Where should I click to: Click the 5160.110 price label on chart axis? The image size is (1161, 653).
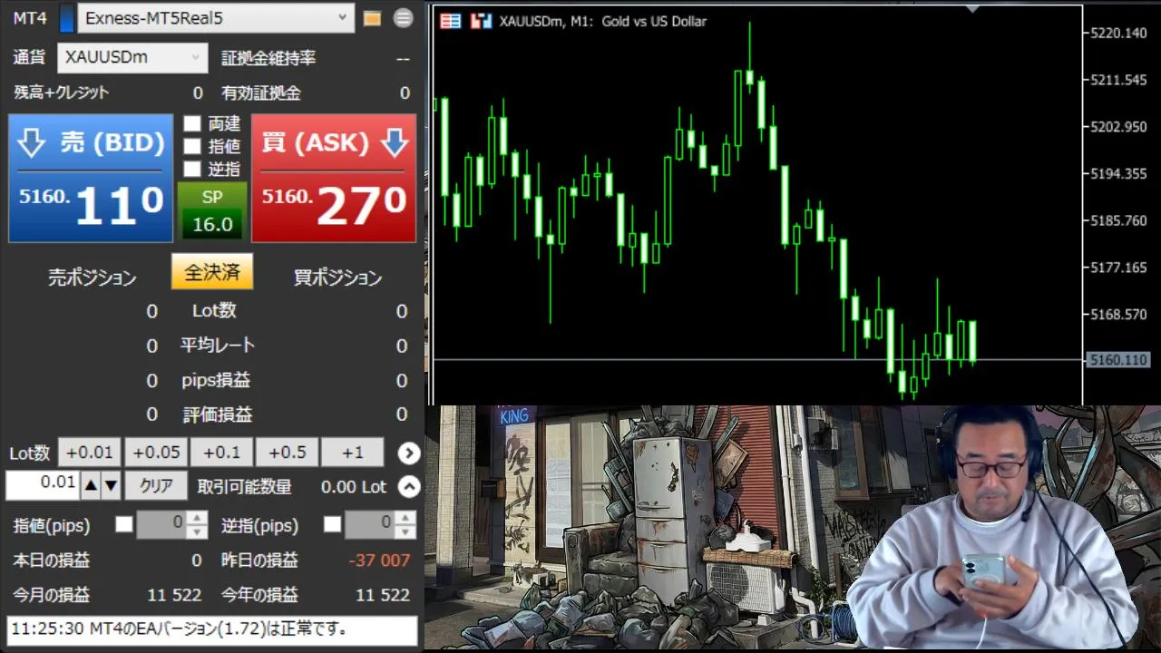pos(1117,360)
